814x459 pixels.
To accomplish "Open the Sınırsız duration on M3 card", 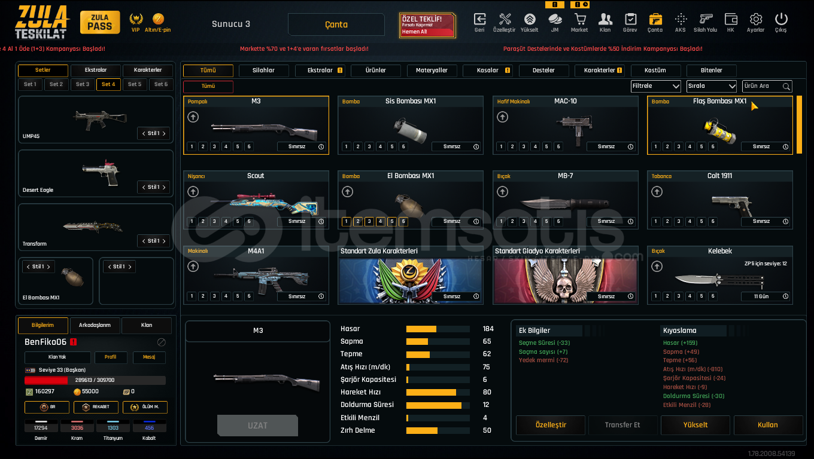I will tap(302, 146).
